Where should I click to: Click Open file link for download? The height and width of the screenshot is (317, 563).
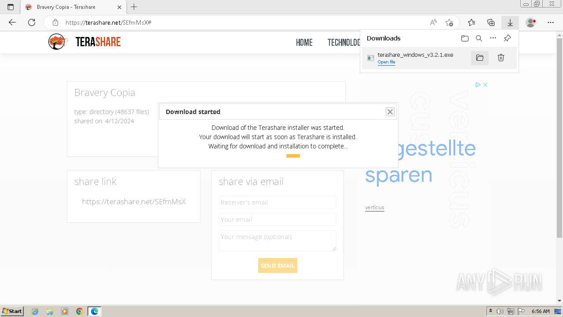click(x=386, y=62)
